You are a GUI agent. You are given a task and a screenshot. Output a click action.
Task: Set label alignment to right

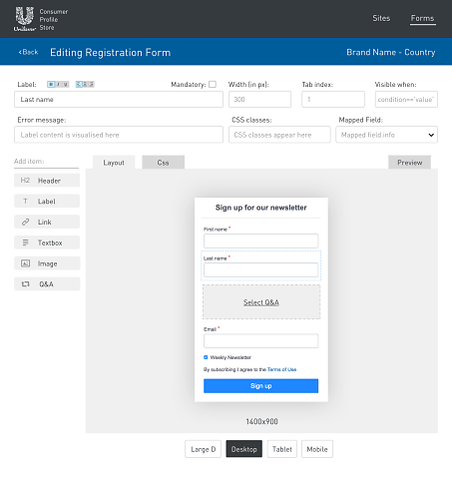coord(91,84)
